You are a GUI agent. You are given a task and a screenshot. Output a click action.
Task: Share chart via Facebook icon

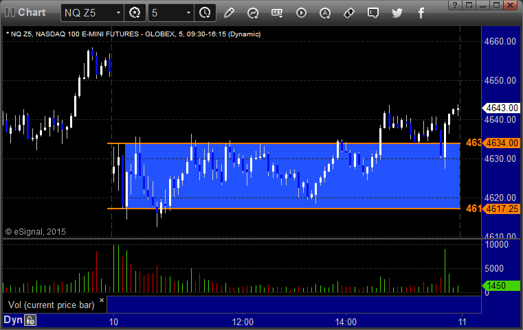tap(421, 13)
